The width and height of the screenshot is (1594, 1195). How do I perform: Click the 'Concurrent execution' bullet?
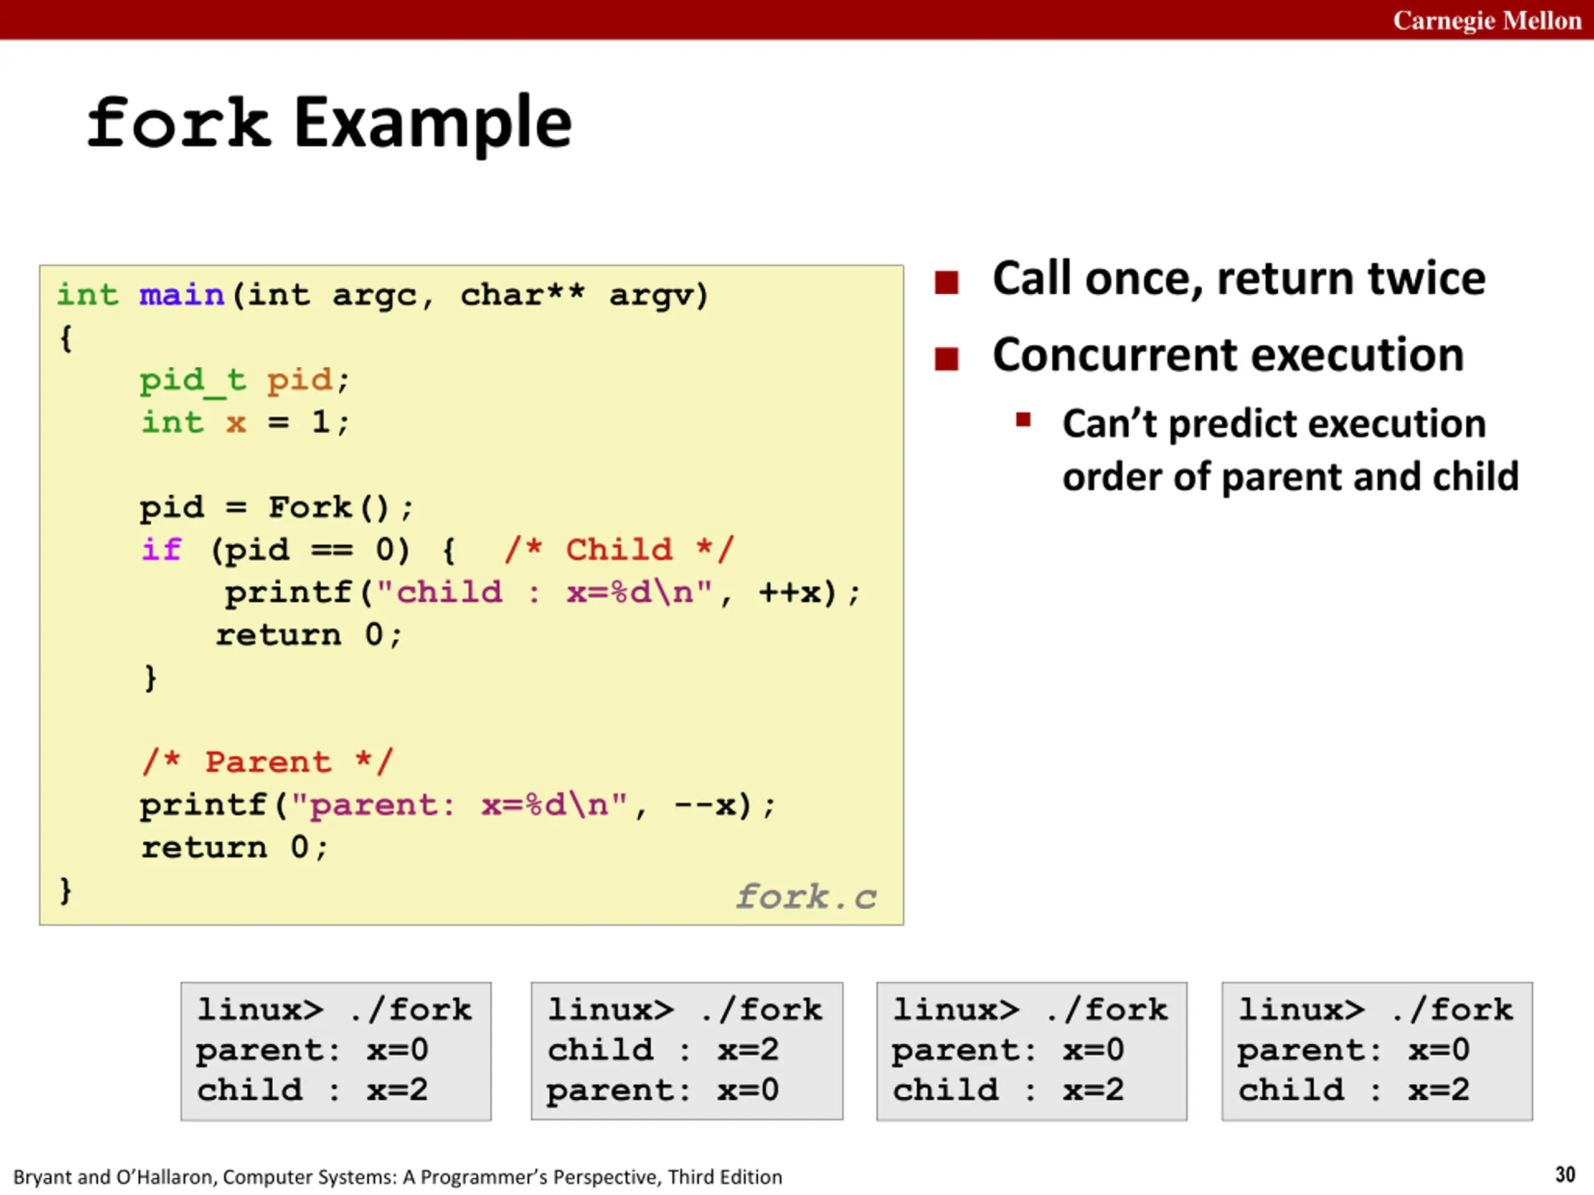tap(1228, 355)
